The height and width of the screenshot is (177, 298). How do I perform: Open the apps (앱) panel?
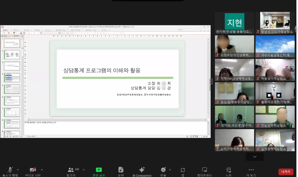[x=182, y=170]
